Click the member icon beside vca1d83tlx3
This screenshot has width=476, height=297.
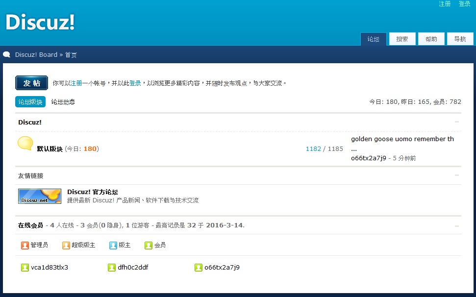point(25,267)
